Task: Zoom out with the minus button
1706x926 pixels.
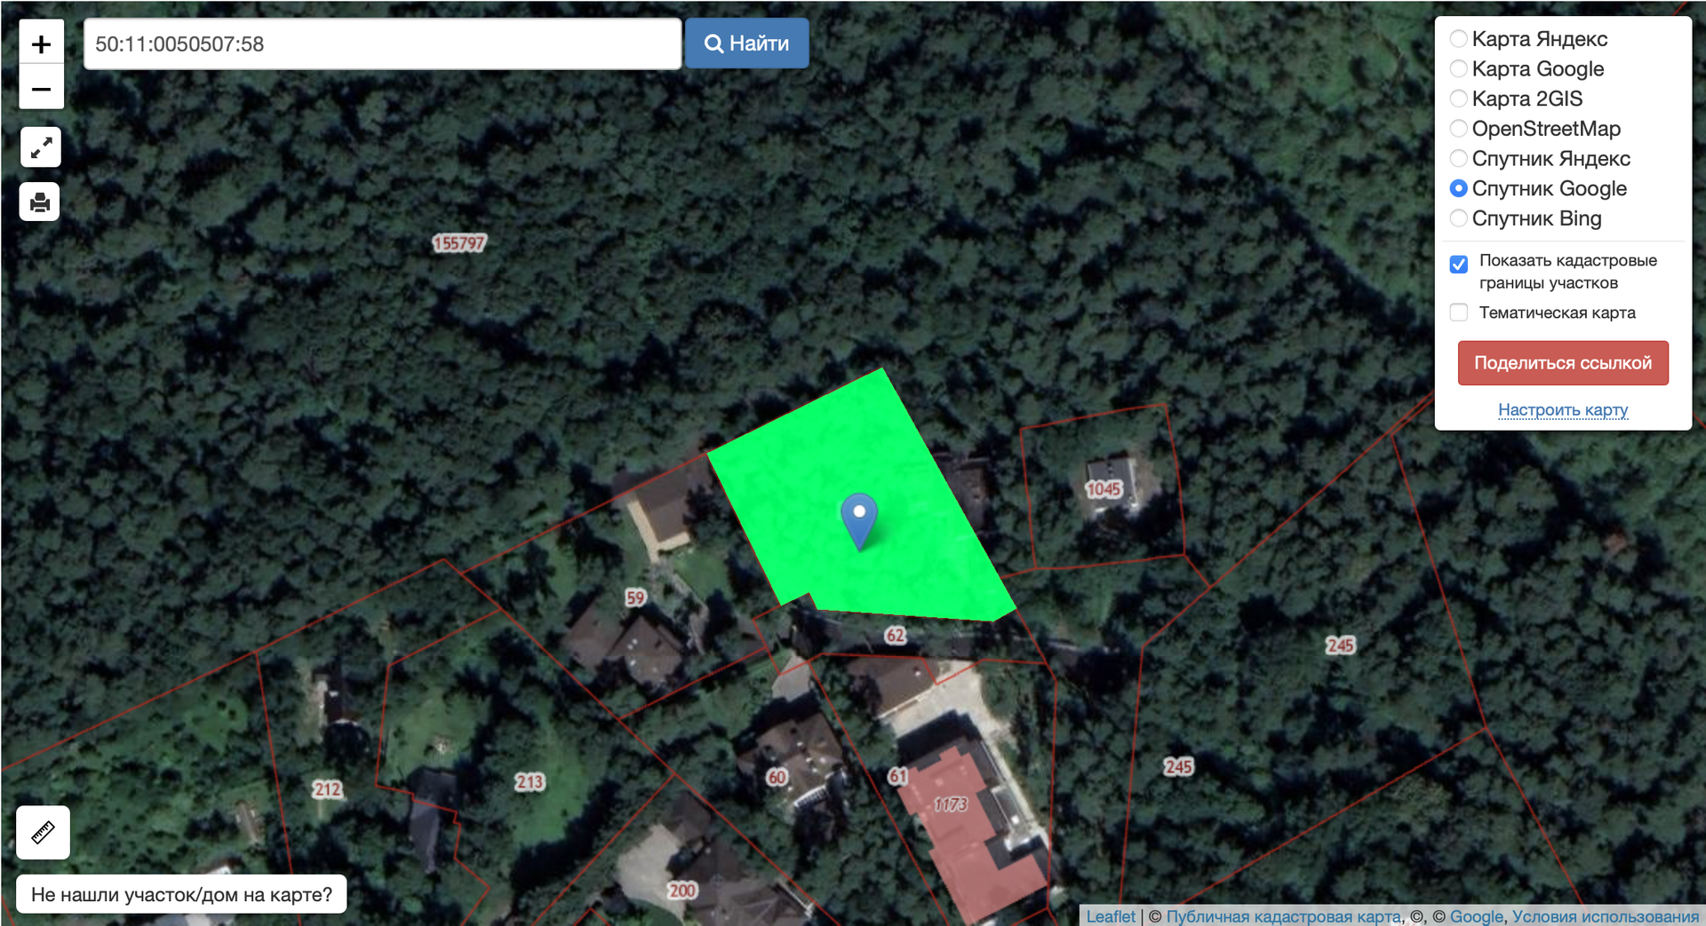Action: tap(41, 88)
